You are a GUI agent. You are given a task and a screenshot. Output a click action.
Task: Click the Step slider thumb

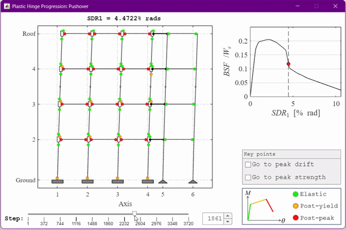point(134,213)
